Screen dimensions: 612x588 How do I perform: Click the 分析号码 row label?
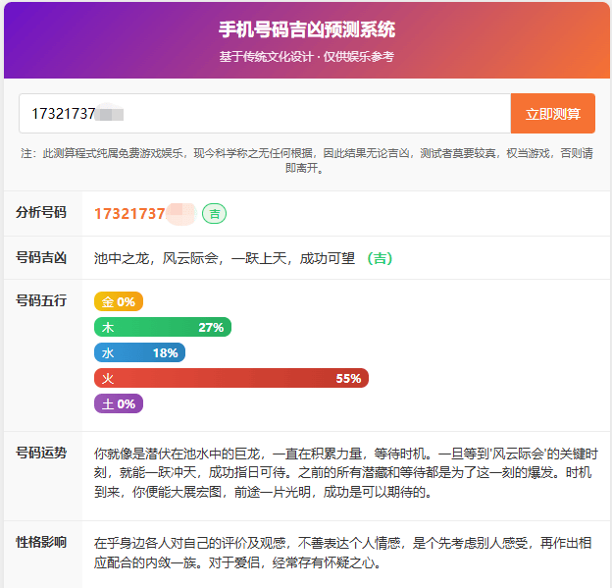coord(41,212)
